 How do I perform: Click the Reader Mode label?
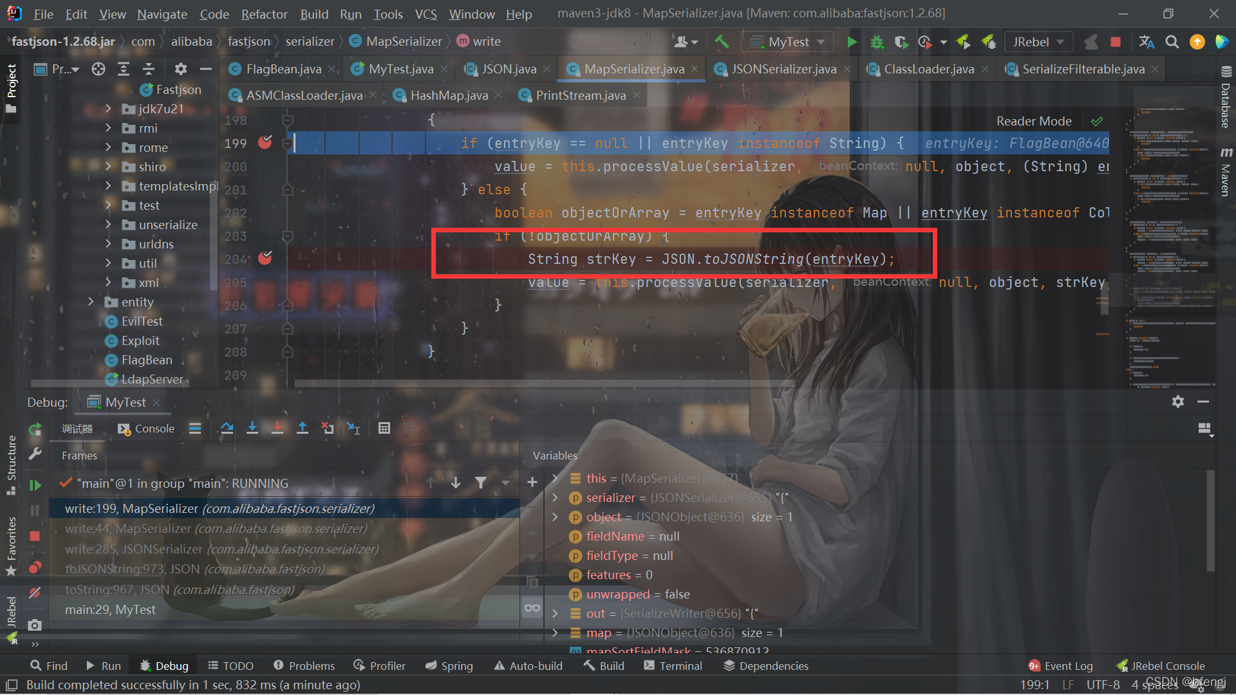click(1033, 121)
